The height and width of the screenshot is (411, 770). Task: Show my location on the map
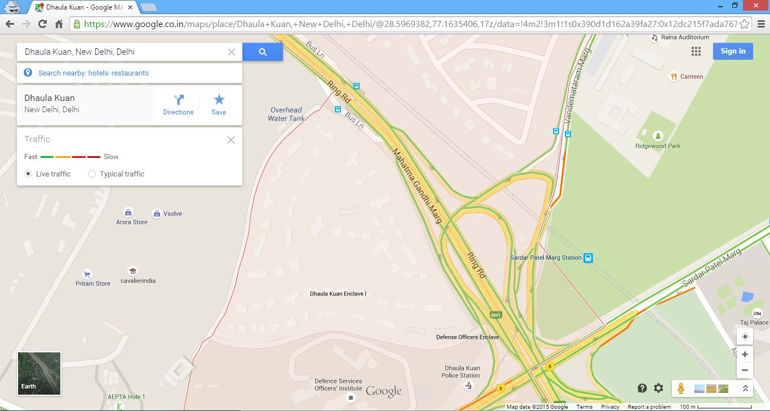click(x=745, y=337)
